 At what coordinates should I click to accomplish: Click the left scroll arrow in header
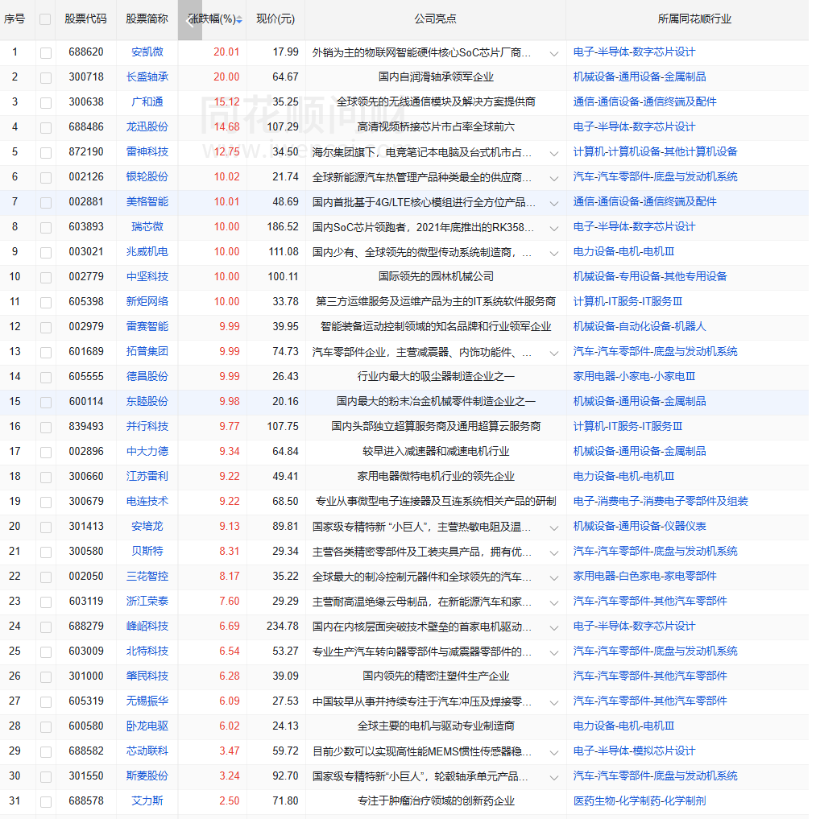click(190, 20)
